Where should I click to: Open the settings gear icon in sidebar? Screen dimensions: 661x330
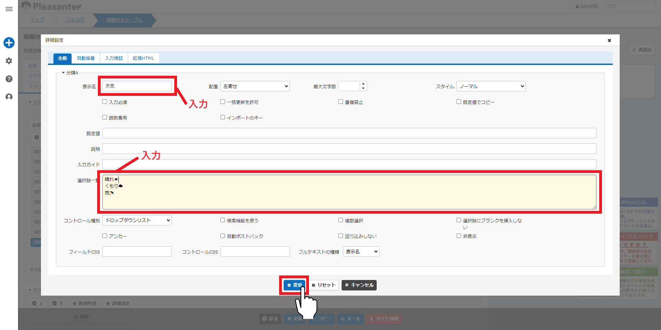tap(9, 61)
